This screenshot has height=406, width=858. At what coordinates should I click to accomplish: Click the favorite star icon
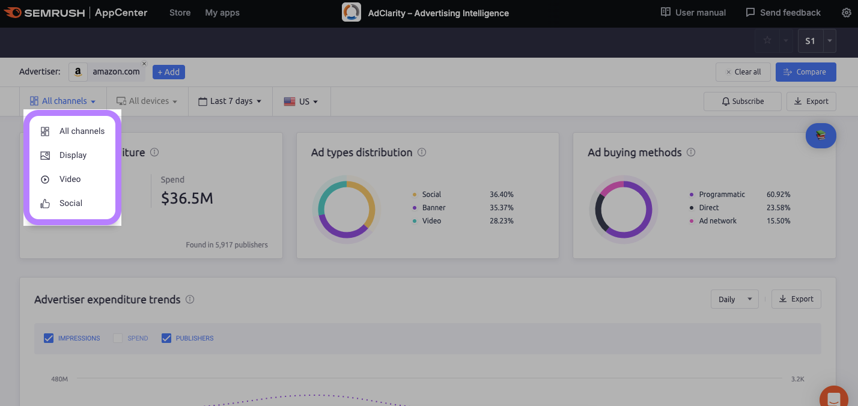pyautogui.click(x=767, y=41)
